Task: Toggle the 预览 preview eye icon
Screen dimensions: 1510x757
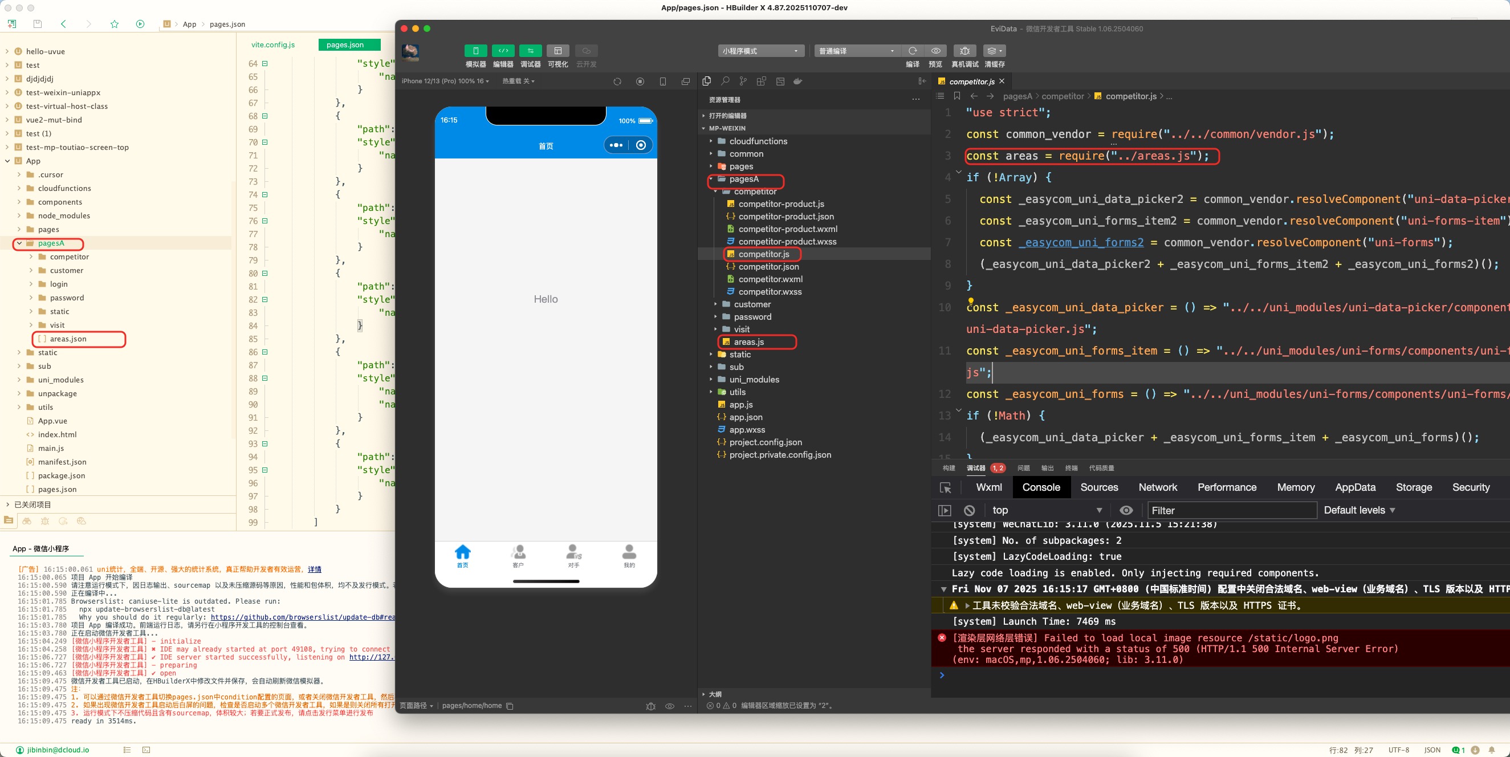Action: point(935,51)
